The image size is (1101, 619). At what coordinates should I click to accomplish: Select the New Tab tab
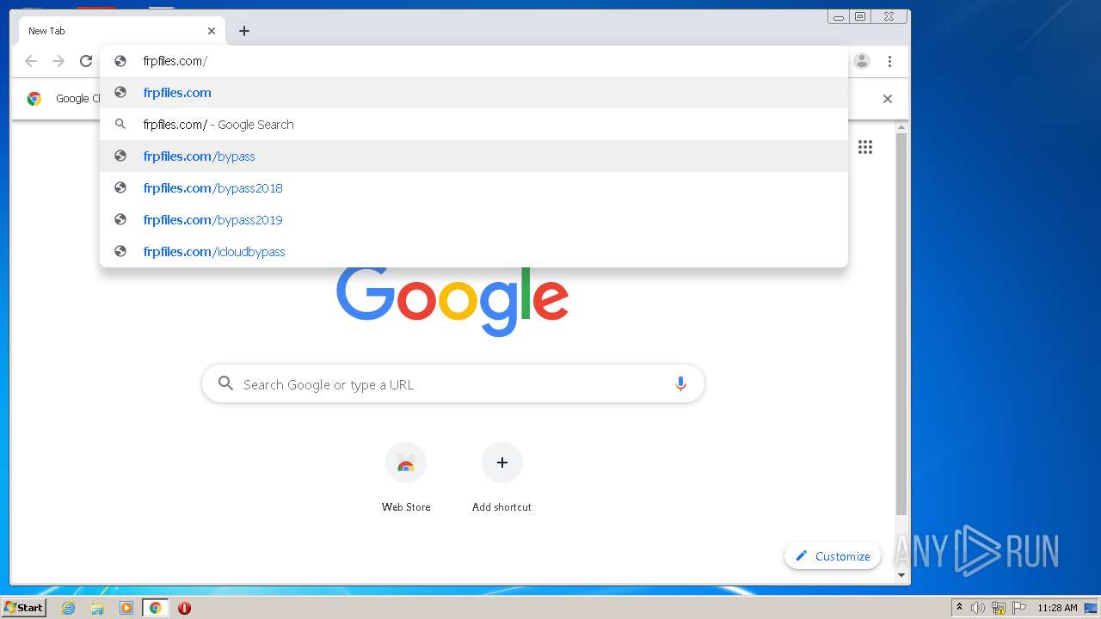click(x=121, y=31)
